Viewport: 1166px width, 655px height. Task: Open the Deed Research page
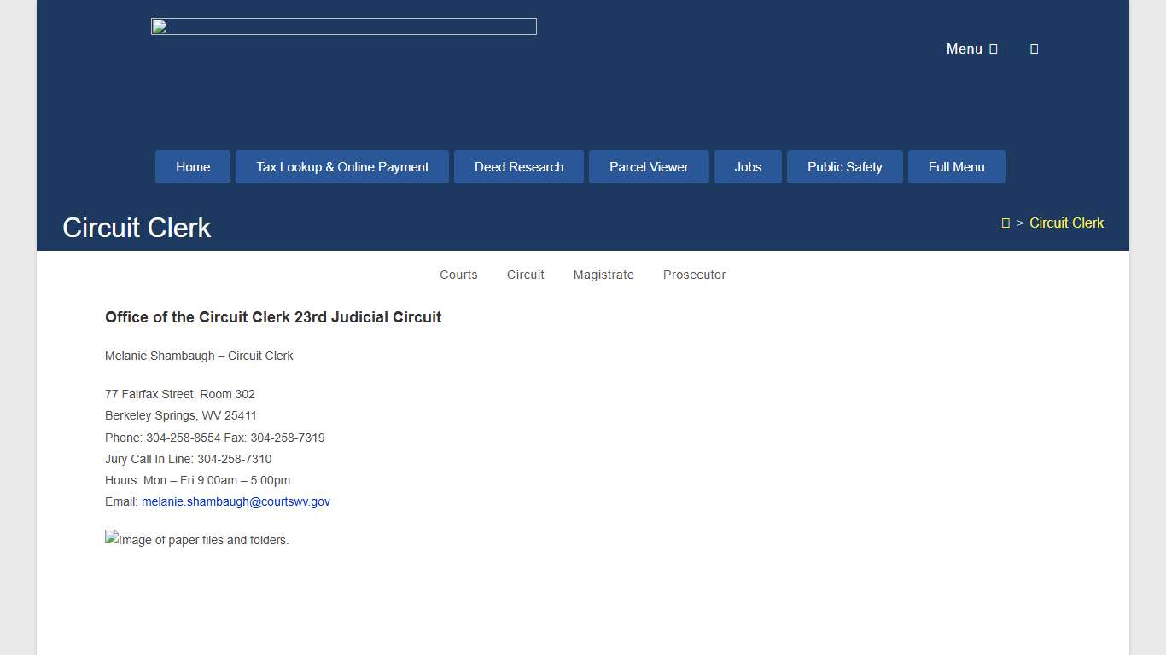click(519, 167)
